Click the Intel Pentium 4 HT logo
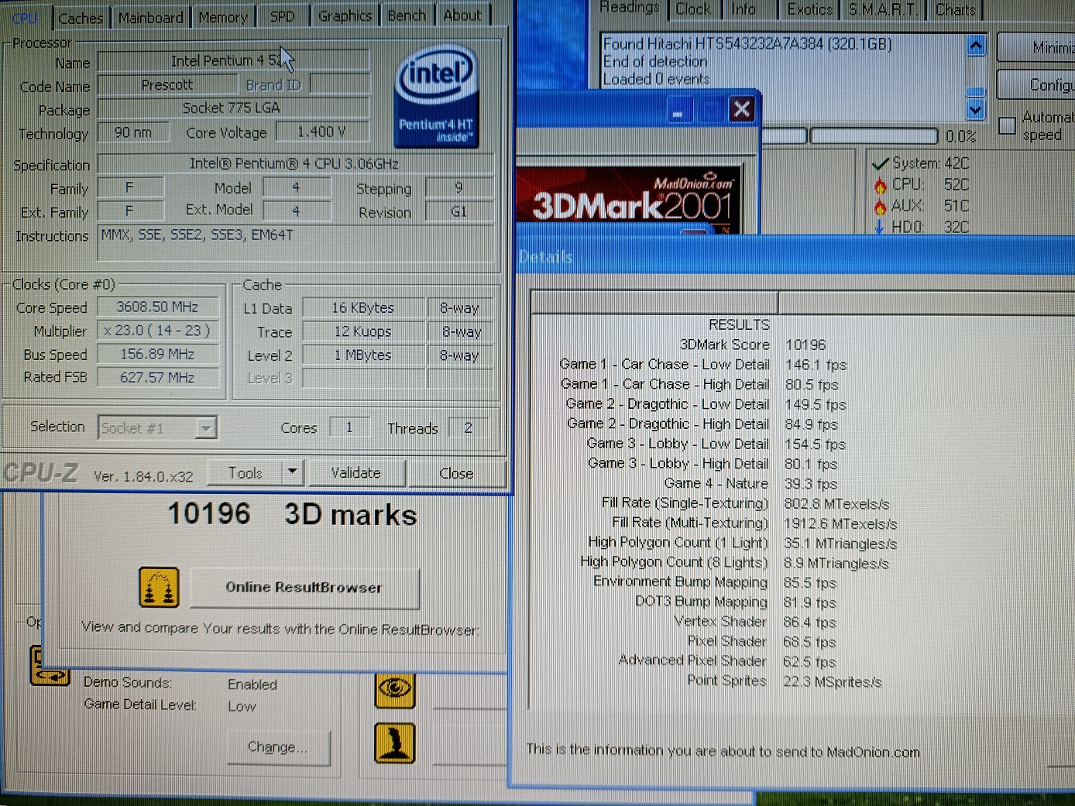Image resolution: width=1075 pixels, height=806 pixels. pyautogui.click(x=436, y=97)
